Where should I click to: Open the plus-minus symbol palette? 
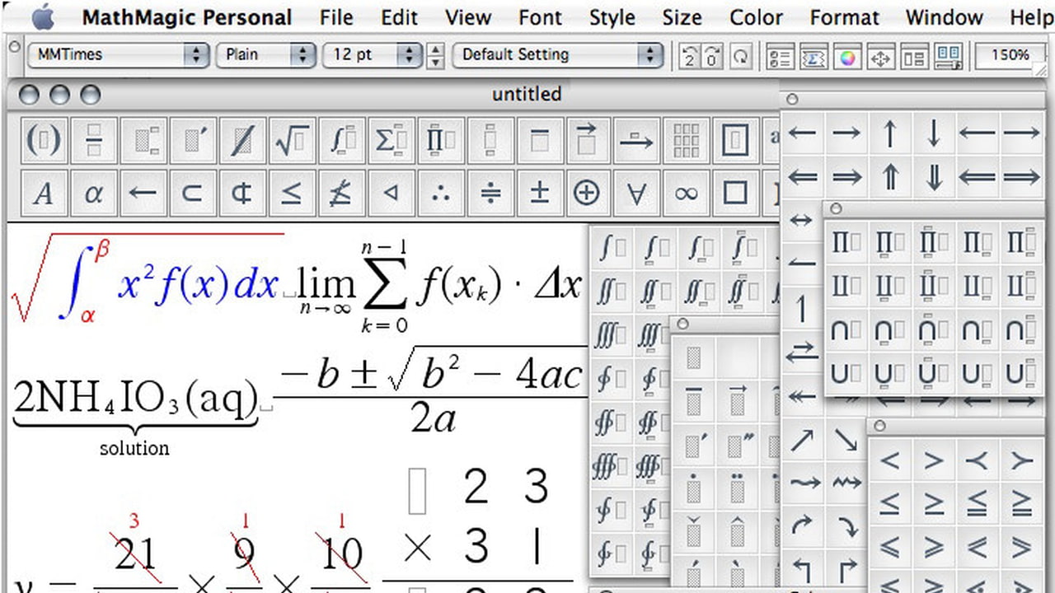coord(539,193)
